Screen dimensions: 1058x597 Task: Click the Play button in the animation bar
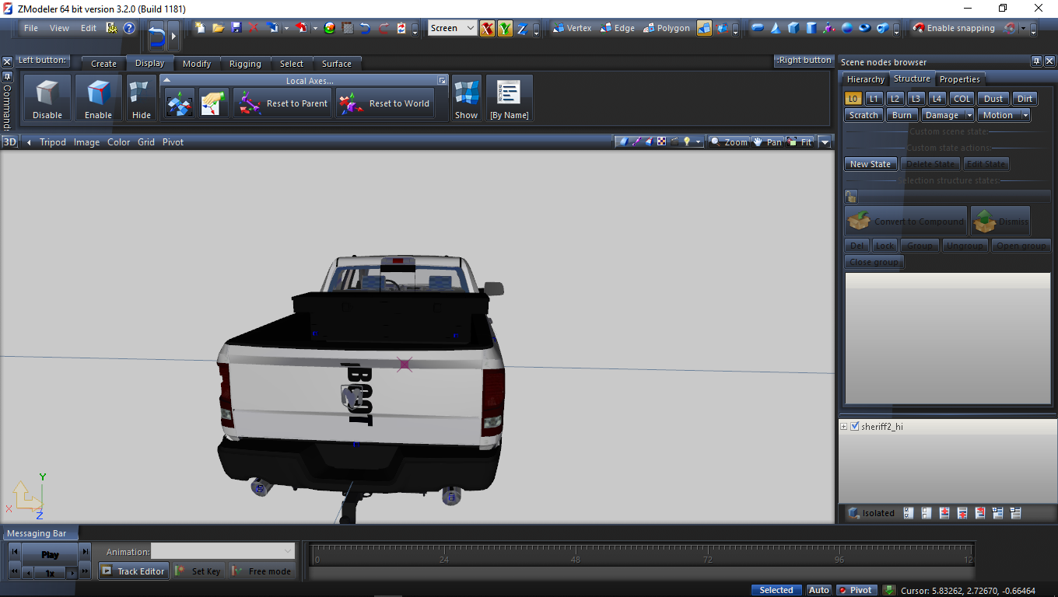(x=50, y=554)
